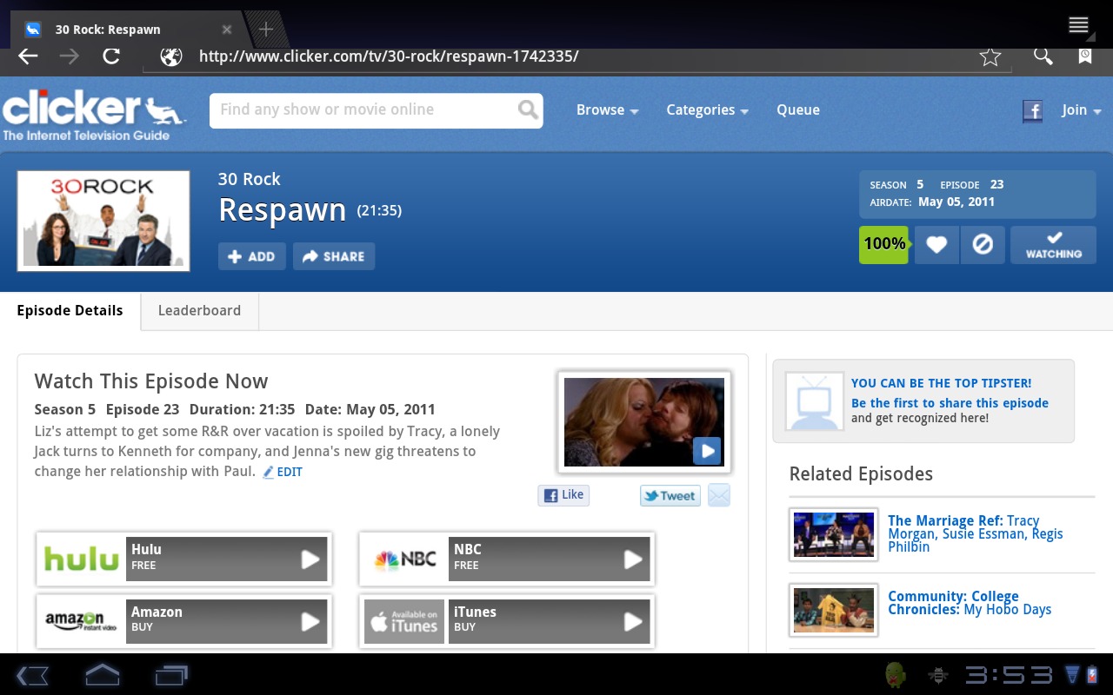
Task: Close the 30 Rock: Respawn tab
Action: pos(227,30)
